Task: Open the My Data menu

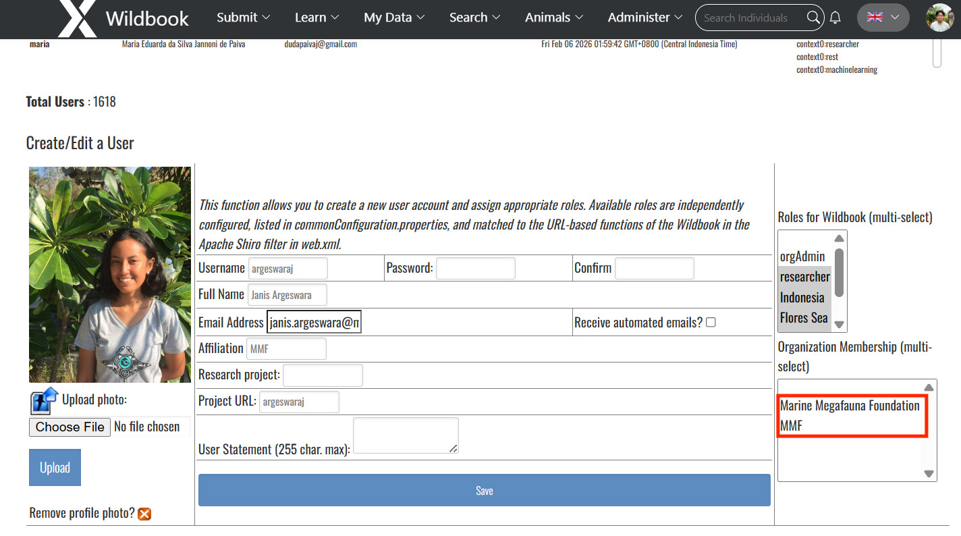Action: coord(394,18)
